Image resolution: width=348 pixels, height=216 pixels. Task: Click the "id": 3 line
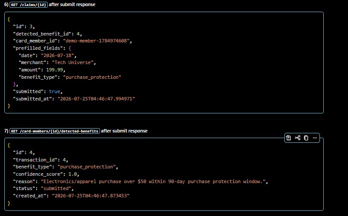point(24,26)
